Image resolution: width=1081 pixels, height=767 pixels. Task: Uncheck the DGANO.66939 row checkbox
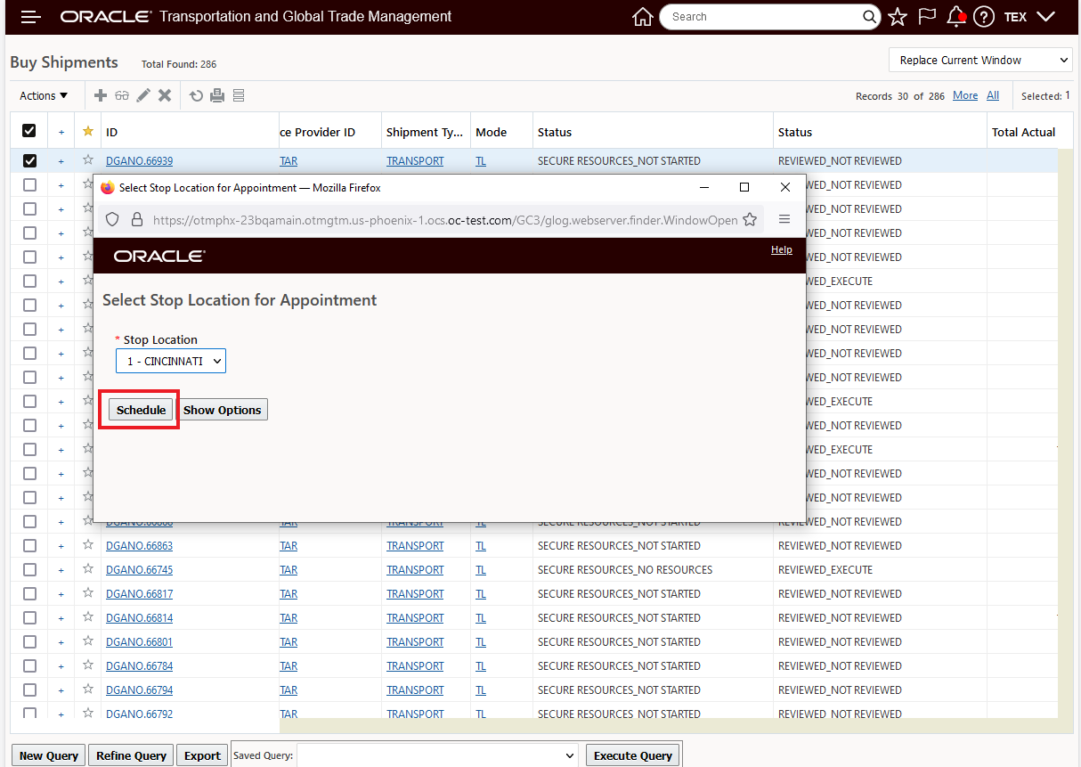pyautogui.click(x=29, y=161)
